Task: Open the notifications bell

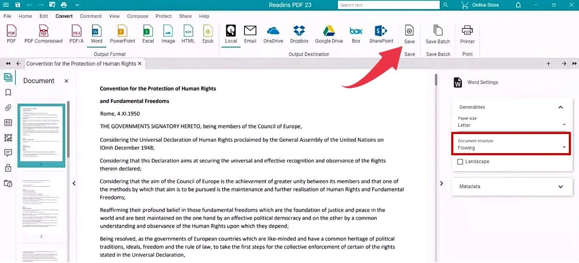Action: pos(518,5)
